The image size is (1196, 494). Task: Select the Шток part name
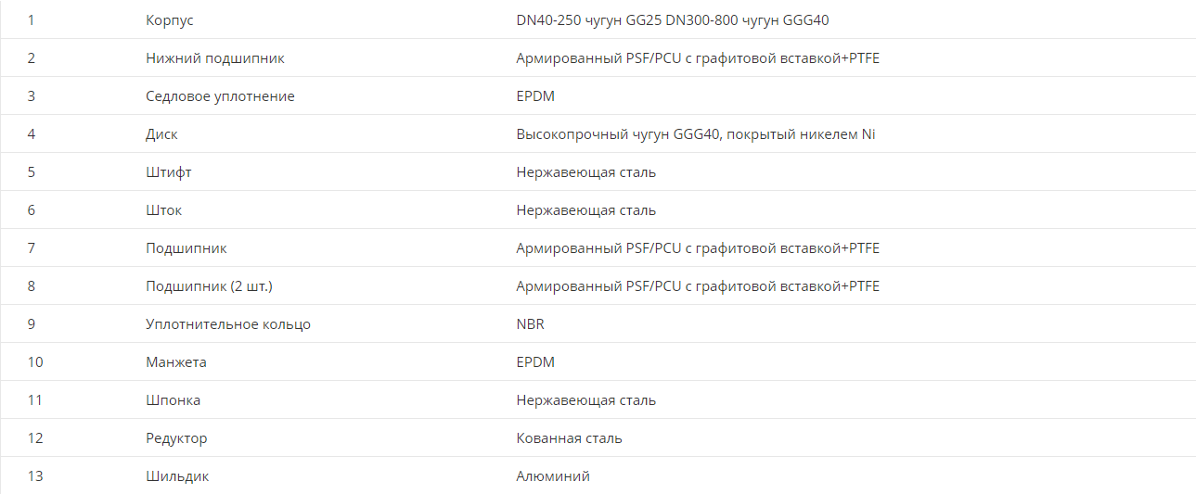163,210
